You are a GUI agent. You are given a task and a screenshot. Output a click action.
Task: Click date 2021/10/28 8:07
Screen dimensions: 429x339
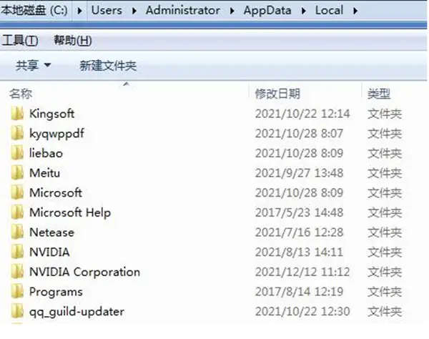pos(299,134)
